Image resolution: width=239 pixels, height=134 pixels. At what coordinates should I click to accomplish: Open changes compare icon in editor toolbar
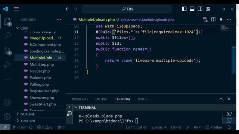tap(205, 19)
